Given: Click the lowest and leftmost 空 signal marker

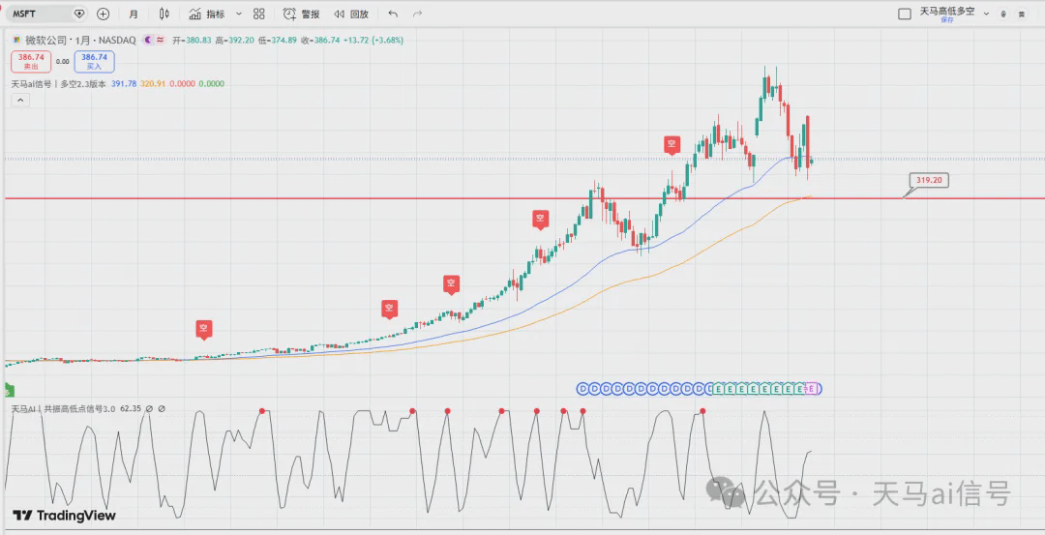Looking at the screenshot, I should tap(204, 329).
